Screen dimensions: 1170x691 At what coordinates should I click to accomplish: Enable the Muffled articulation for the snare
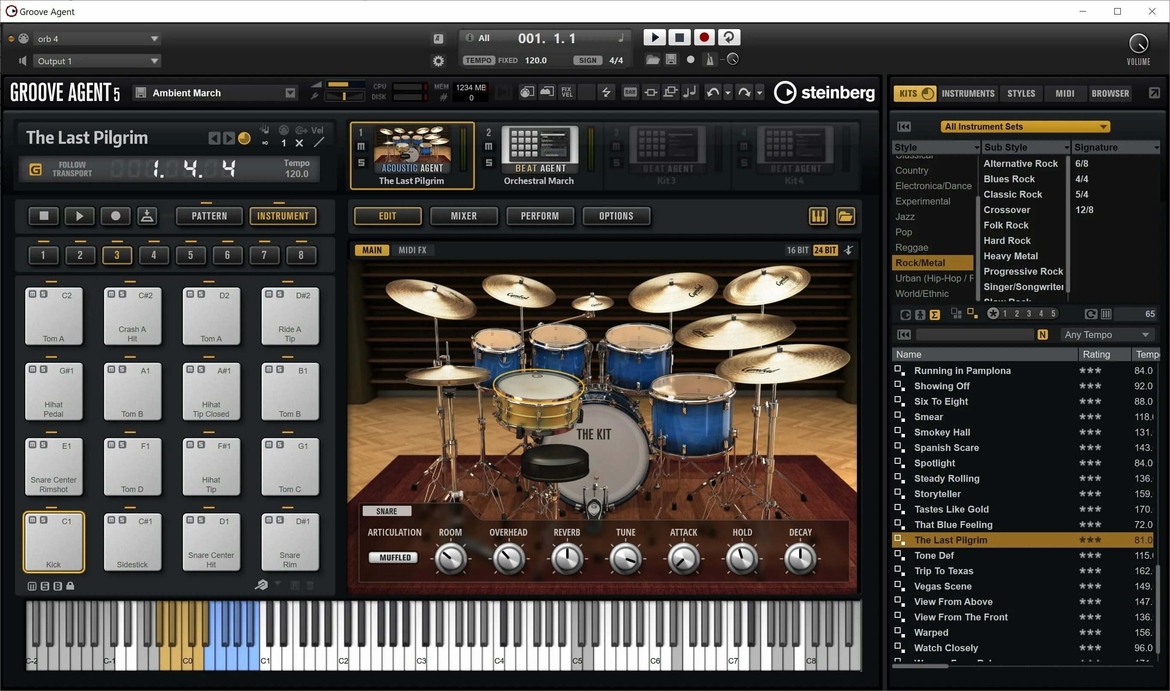coord(393,557)
